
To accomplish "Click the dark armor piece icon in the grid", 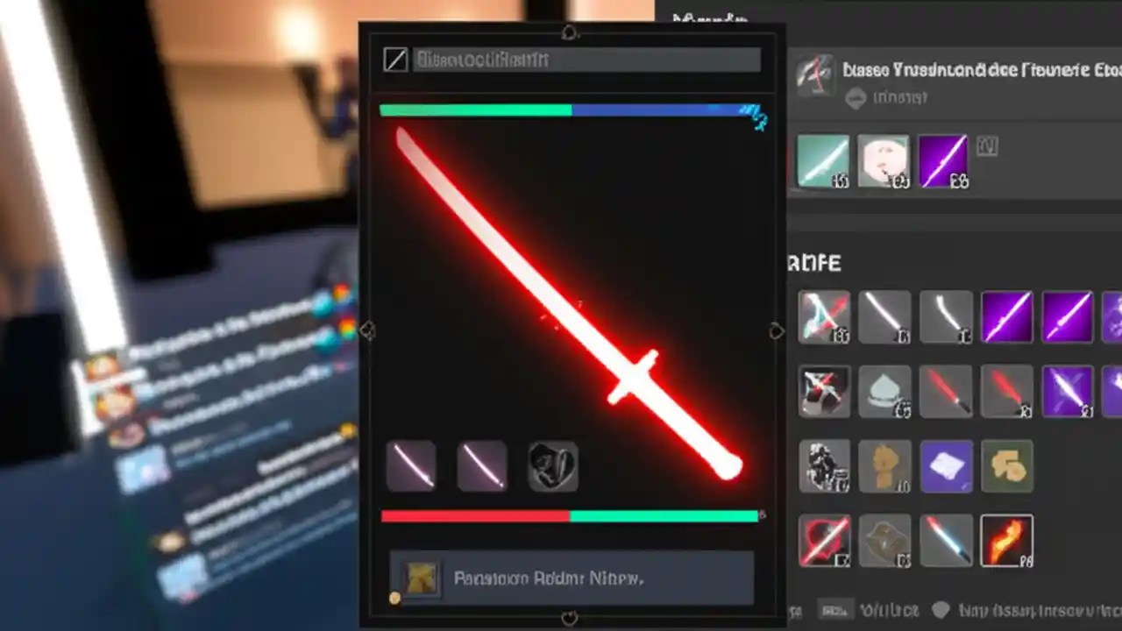I will click(x=824, y=466).
